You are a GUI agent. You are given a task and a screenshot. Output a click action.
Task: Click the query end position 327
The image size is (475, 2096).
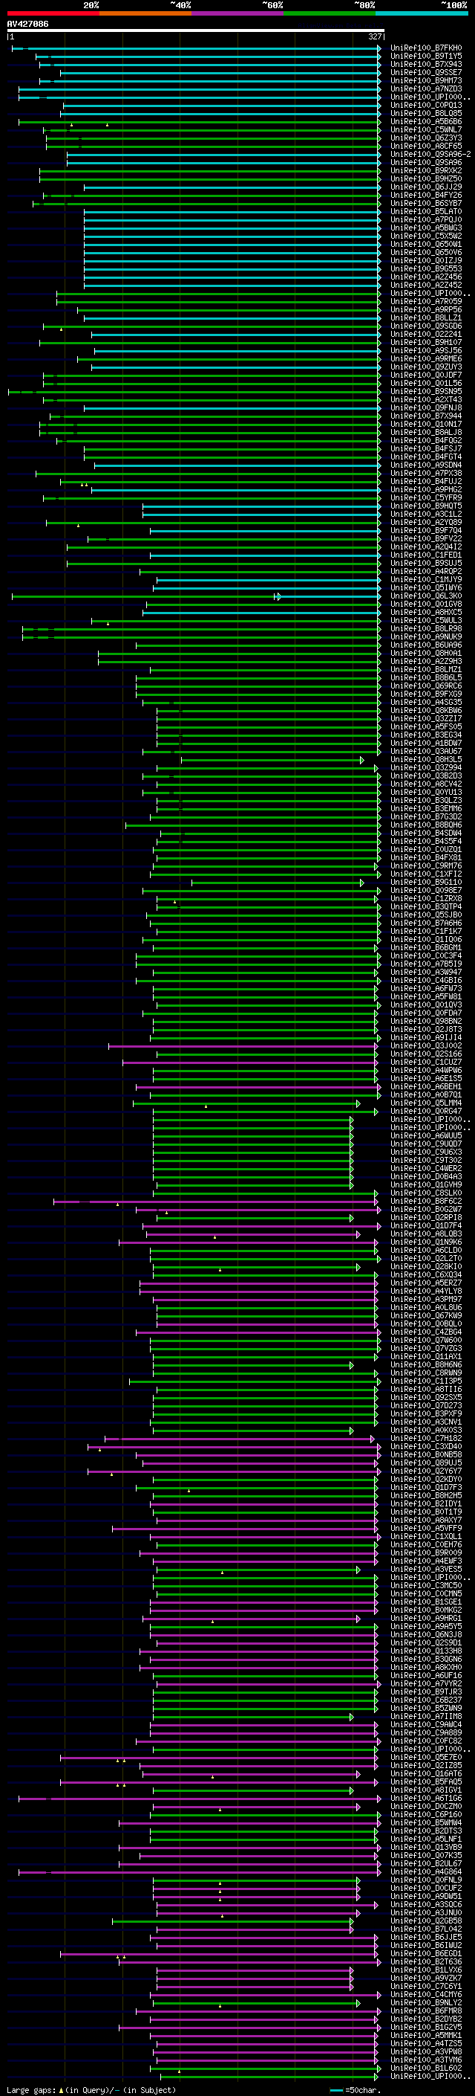(374, 36)
